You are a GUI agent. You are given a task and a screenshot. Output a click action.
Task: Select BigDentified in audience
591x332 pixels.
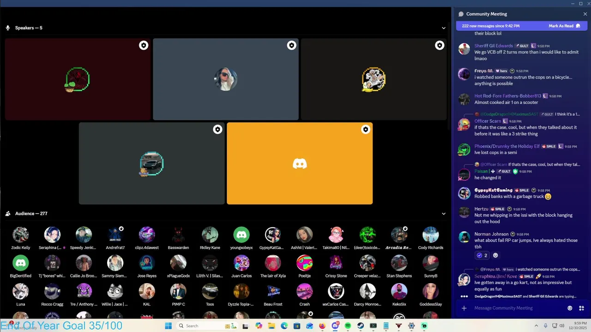coord(20,263)
